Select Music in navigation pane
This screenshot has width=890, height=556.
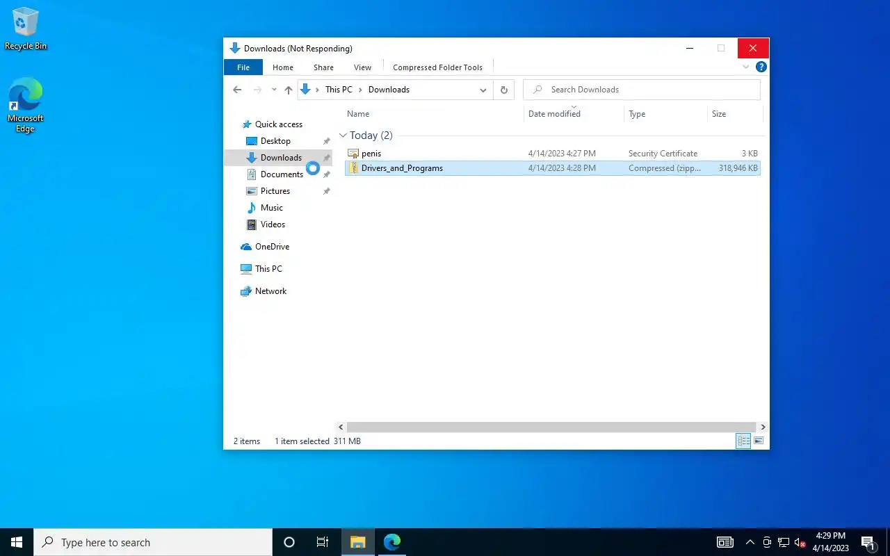point(271,208)
